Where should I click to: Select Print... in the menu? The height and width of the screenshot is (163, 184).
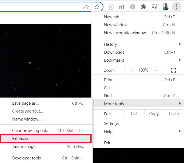[138, 80]
